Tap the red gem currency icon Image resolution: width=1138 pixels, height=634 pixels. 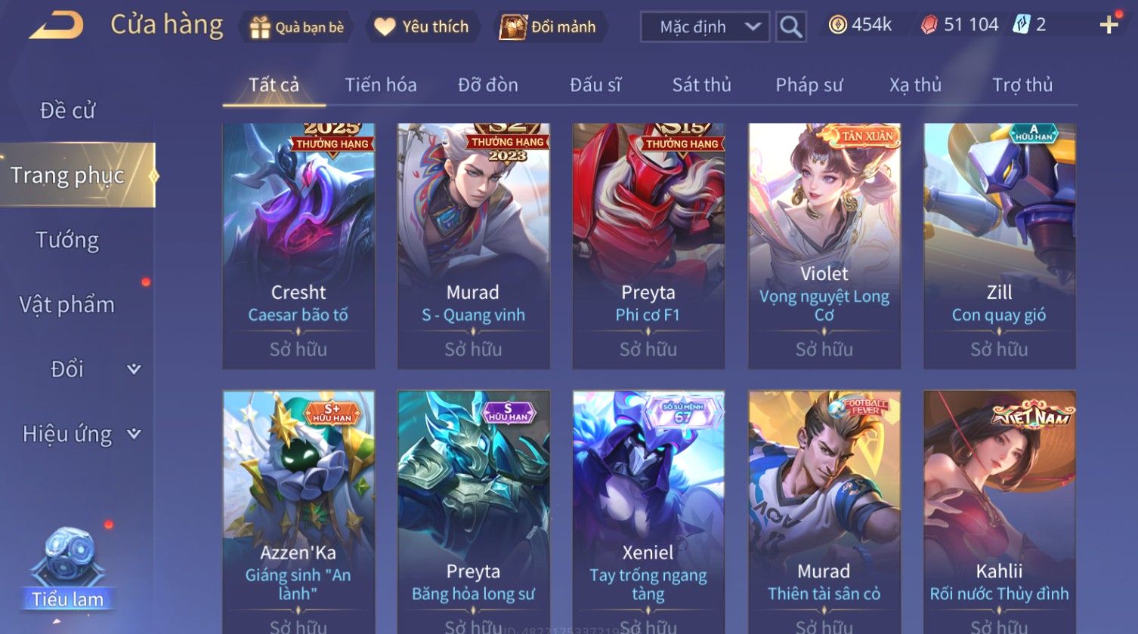929,25
